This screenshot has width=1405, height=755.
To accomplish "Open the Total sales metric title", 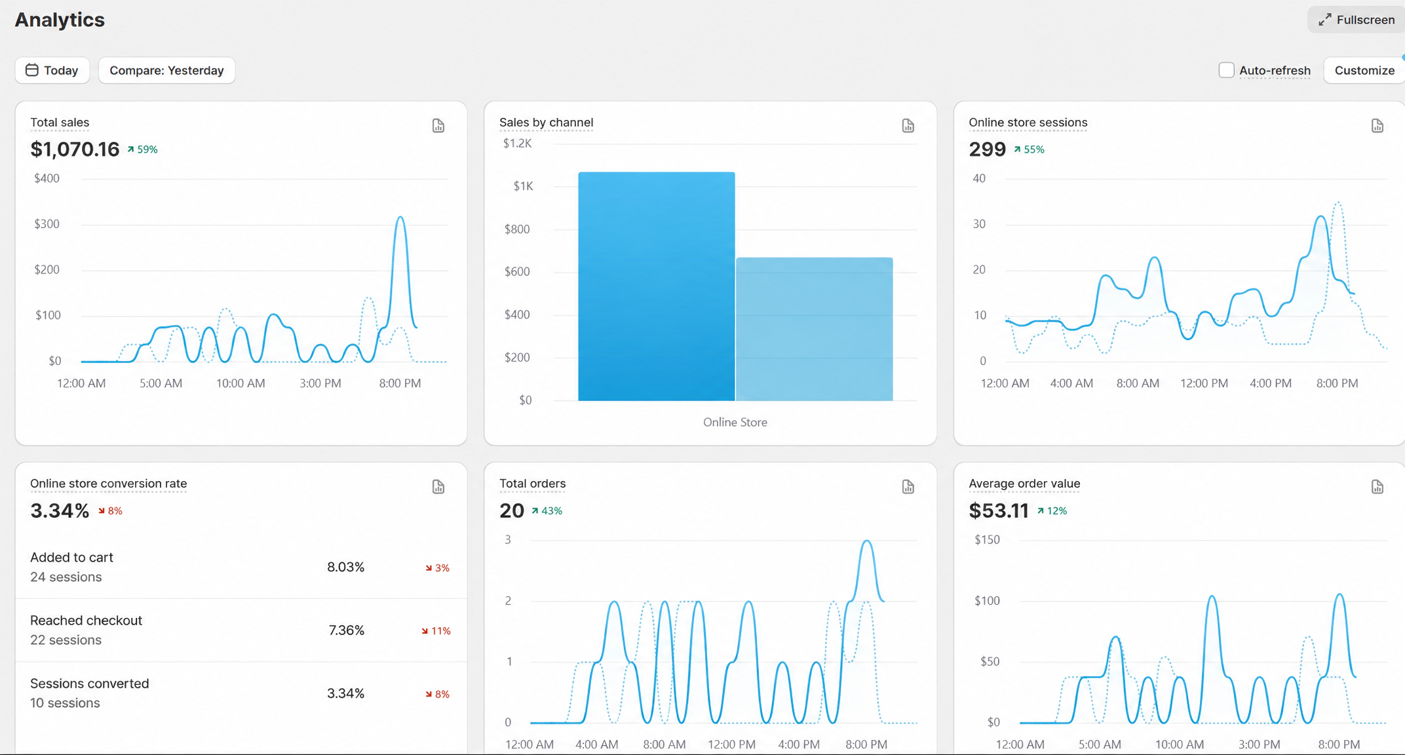I will (x=60, y=123).
